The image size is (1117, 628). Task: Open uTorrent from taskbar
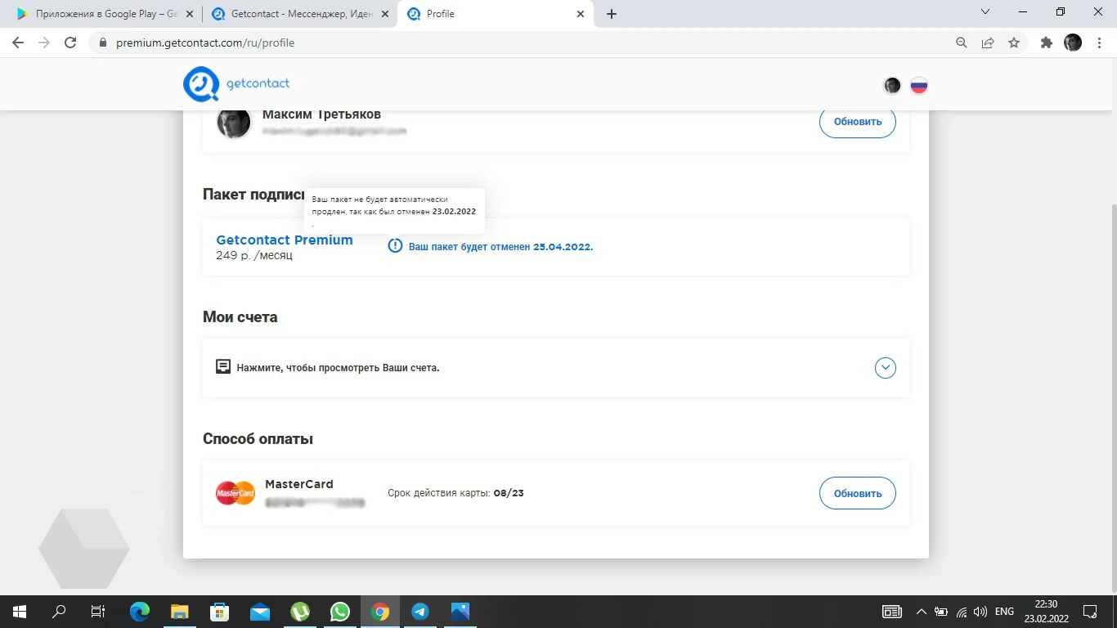(x=300, y=612)
